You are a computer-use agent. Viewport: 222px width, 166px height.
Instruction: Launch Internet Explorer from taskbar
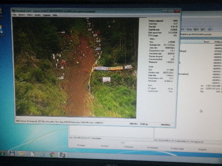click(43, 154)
